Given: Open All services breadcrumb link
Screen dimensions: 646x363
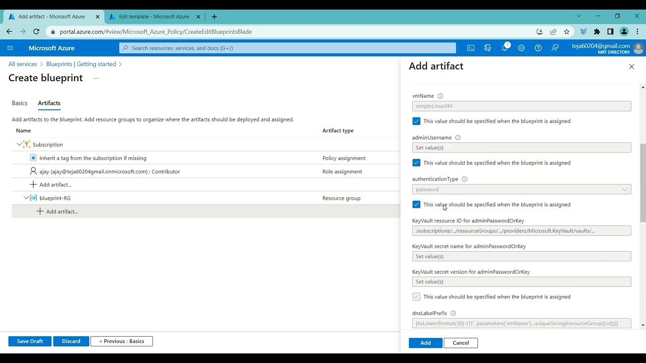Looking at the screenshot, I should [x=23, y=64].
